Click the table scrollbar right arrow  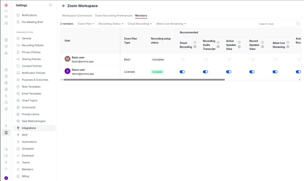point(299,80)
